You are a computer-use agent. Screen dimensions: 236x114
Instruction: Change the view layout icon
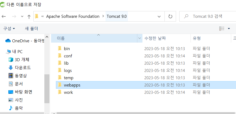point(222,29)
